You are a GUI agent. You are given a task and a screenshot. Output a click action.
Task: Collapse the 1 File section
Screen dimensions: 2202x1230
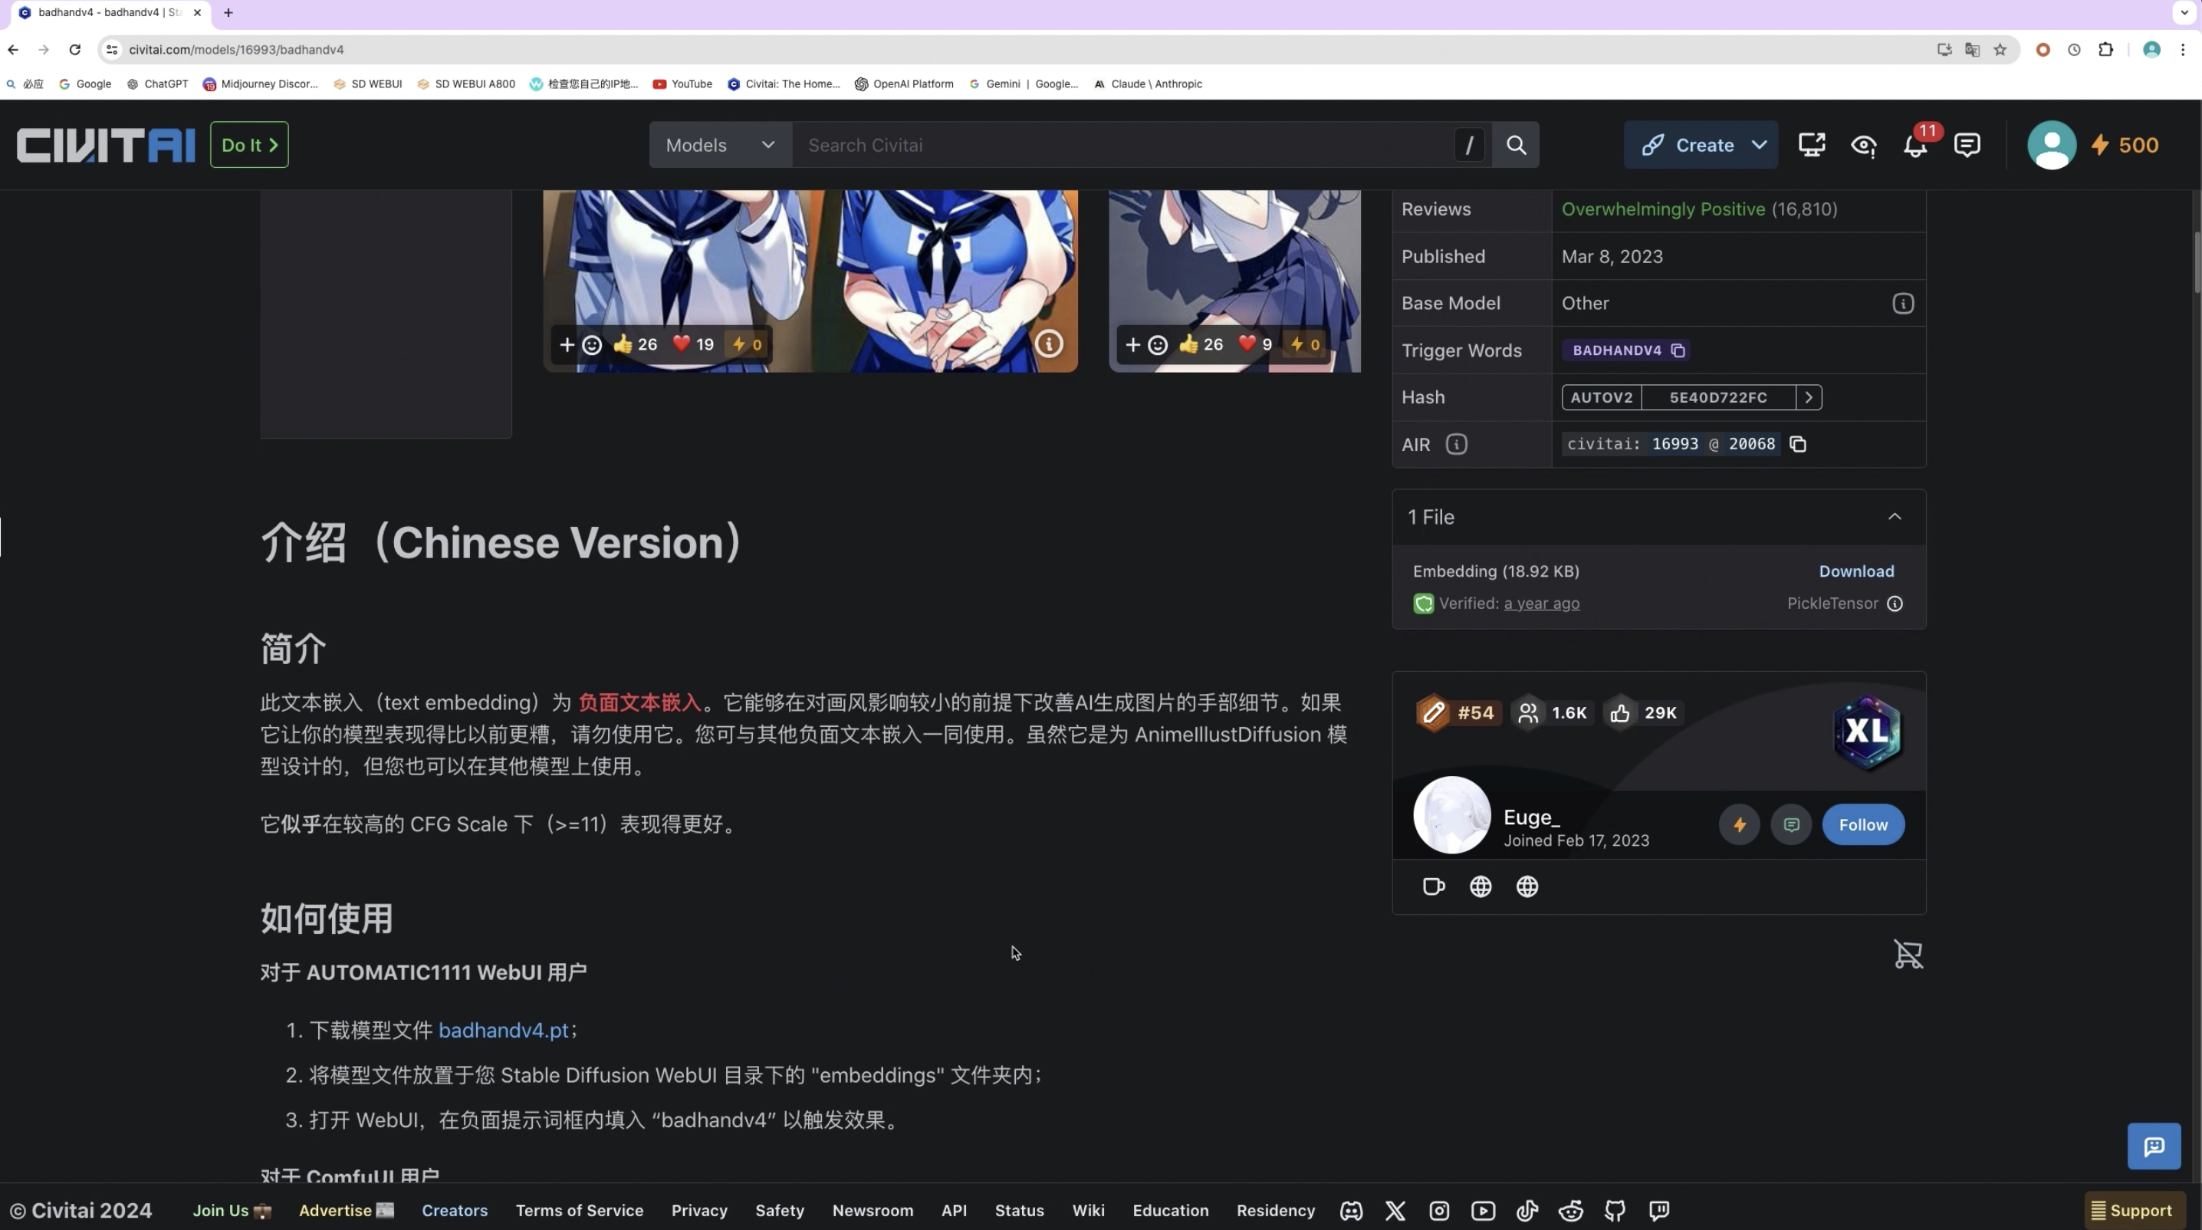(1895, 516)
